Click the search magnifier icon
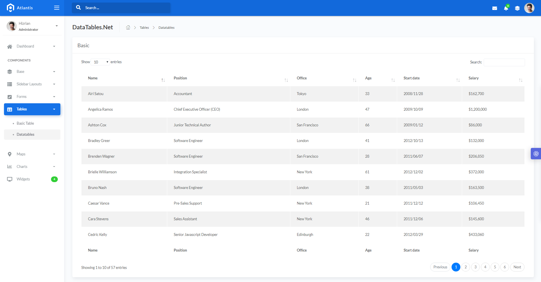Screen dimensions: 541x282 78,8
